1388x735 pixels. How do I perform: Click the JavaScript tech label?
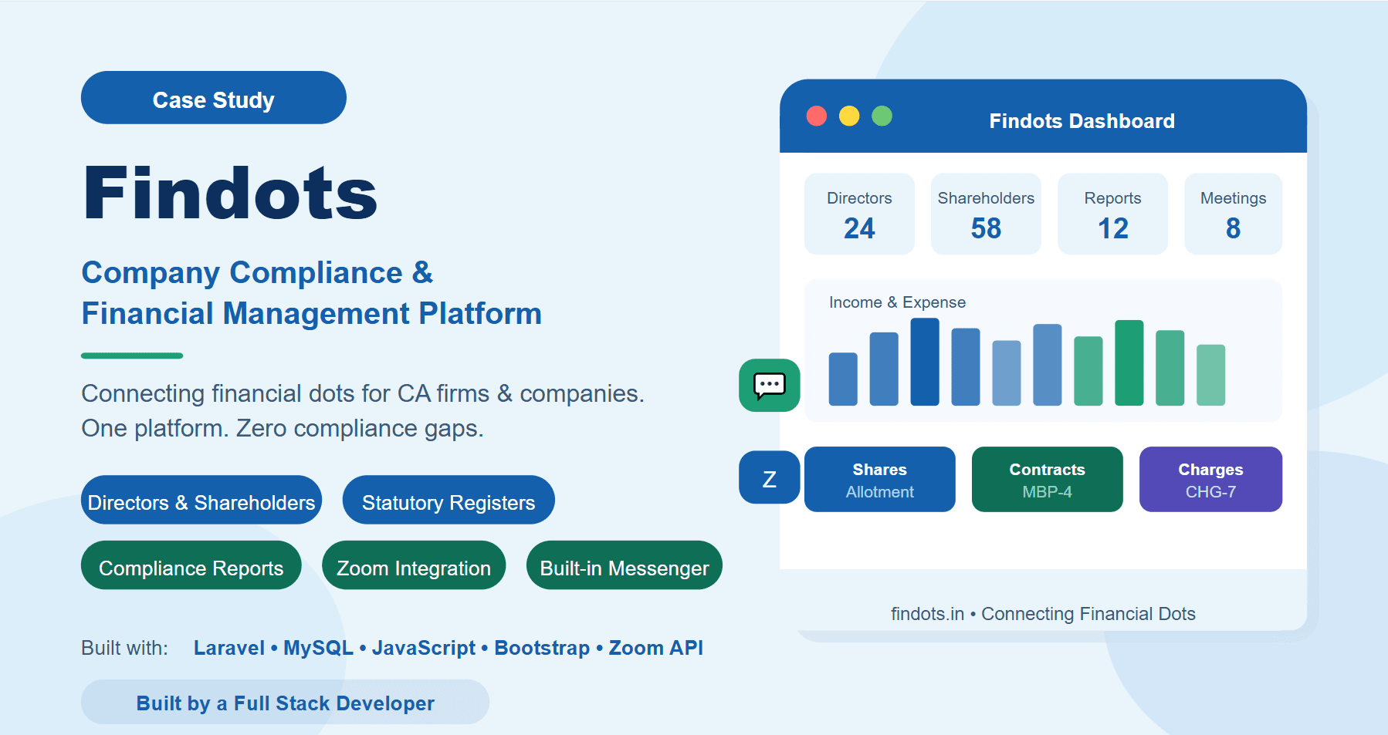(x=424, y=648)
